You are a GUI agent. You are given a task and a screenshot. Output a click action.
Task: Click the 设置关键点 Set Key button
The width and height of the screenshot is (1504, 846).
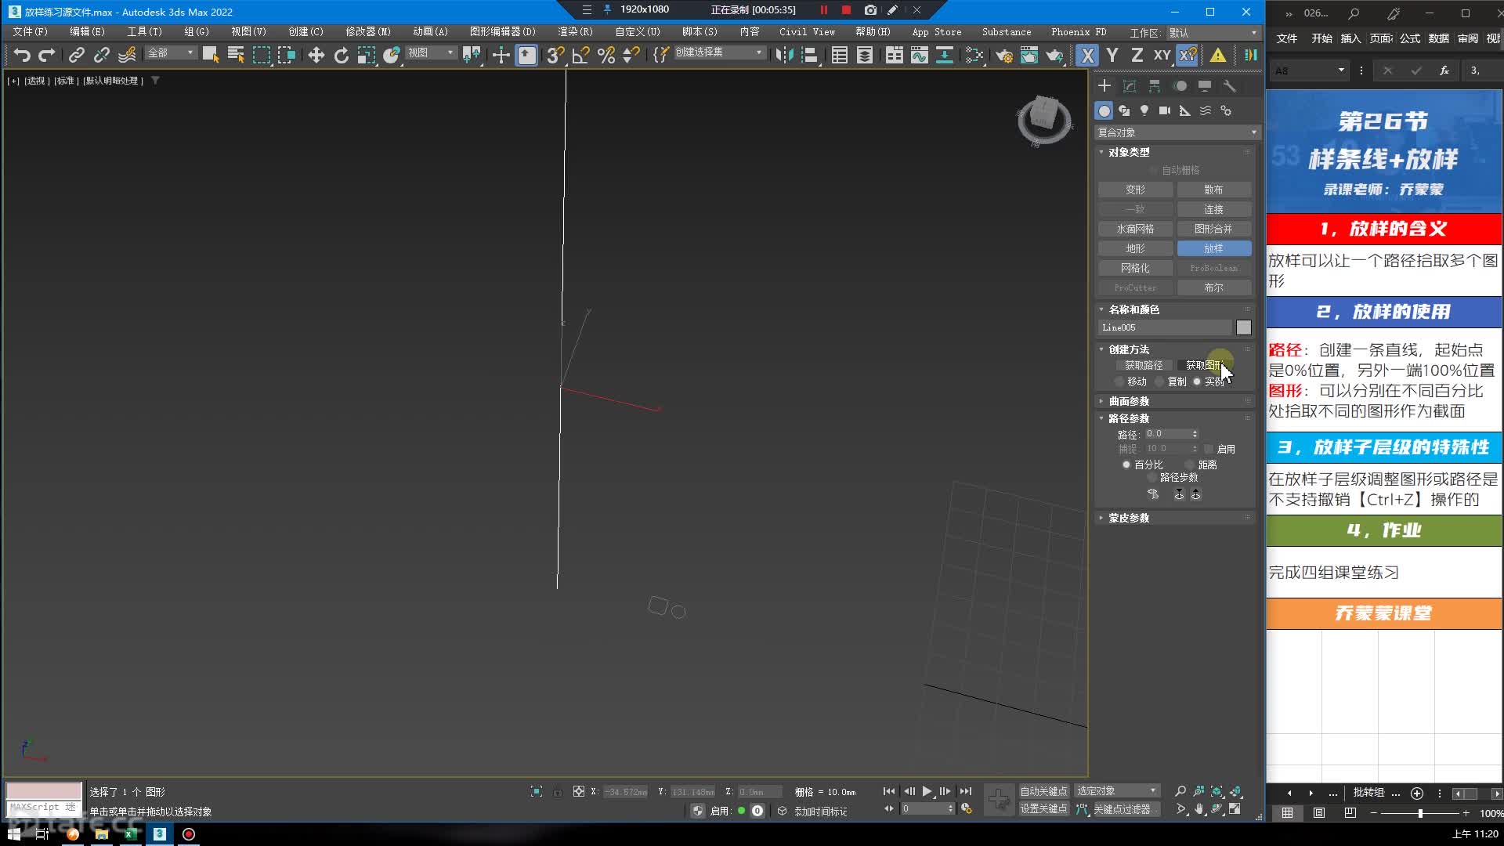[1043, 809]
